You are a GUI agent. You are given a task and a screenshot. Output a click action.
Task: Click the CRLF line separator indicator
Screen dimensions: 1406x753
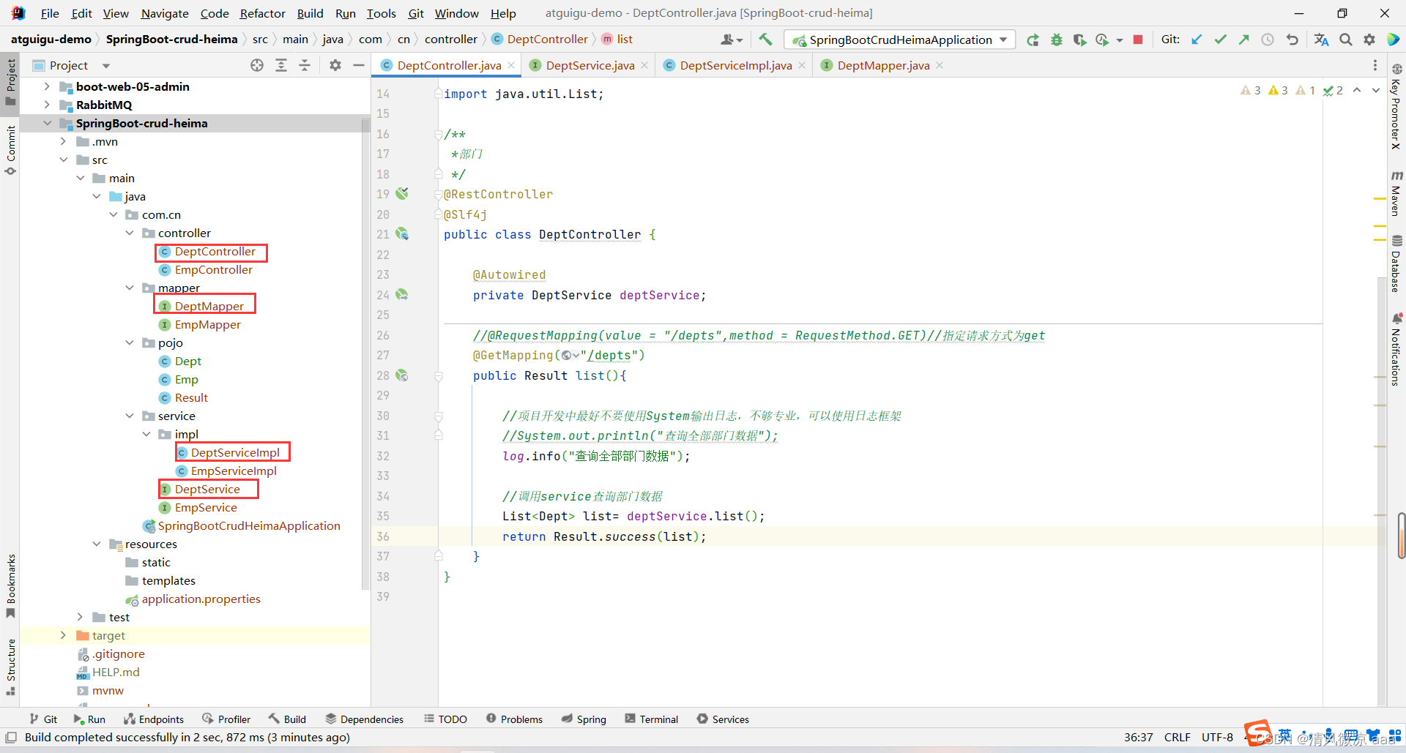pos(1177,737)
